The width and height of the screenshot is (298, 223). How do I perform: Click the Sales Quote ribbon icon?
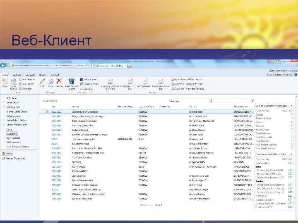pos(13,82)
